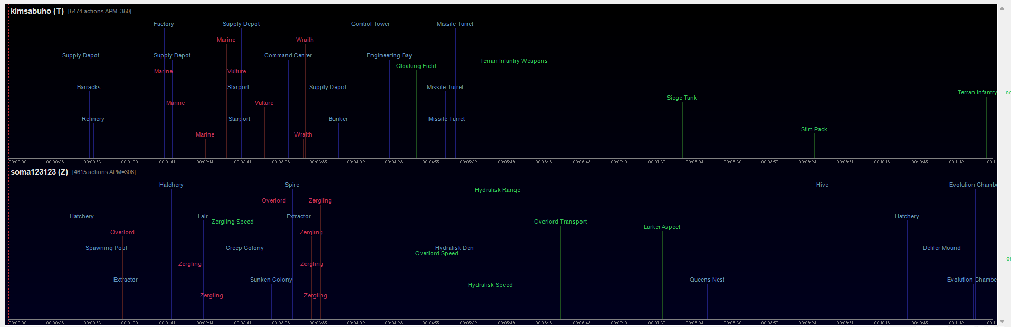Click the Hydralisk Den event label
This screenshot has width=1011, height=327.
[454, 248]
